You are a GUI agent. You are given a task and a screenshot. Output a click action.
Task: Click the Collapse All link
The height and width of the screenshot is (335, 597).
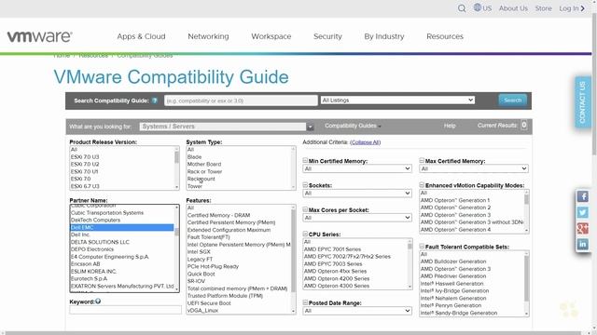365,142
